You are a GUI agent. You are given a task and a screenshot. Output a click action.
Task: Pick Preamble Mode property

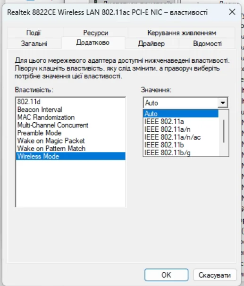point(71,133)
